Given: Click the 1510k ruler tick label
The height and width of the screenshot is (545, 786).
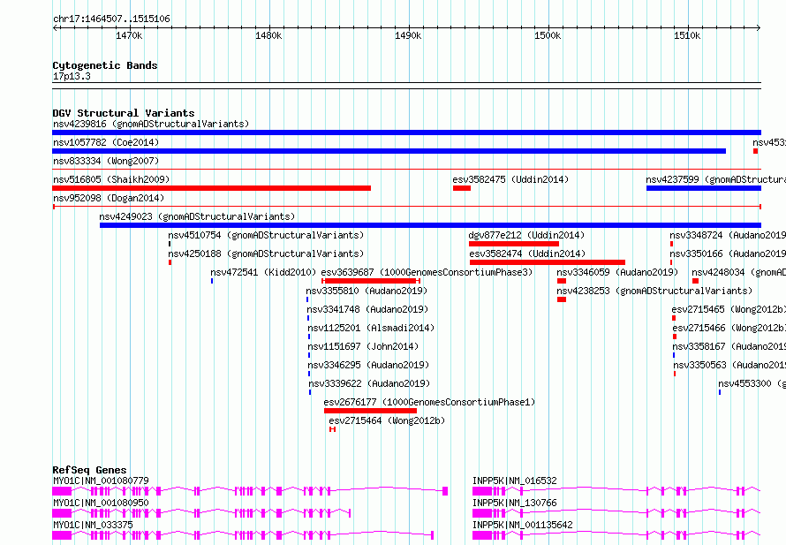Looking at the screenshot, I should 687,35.
